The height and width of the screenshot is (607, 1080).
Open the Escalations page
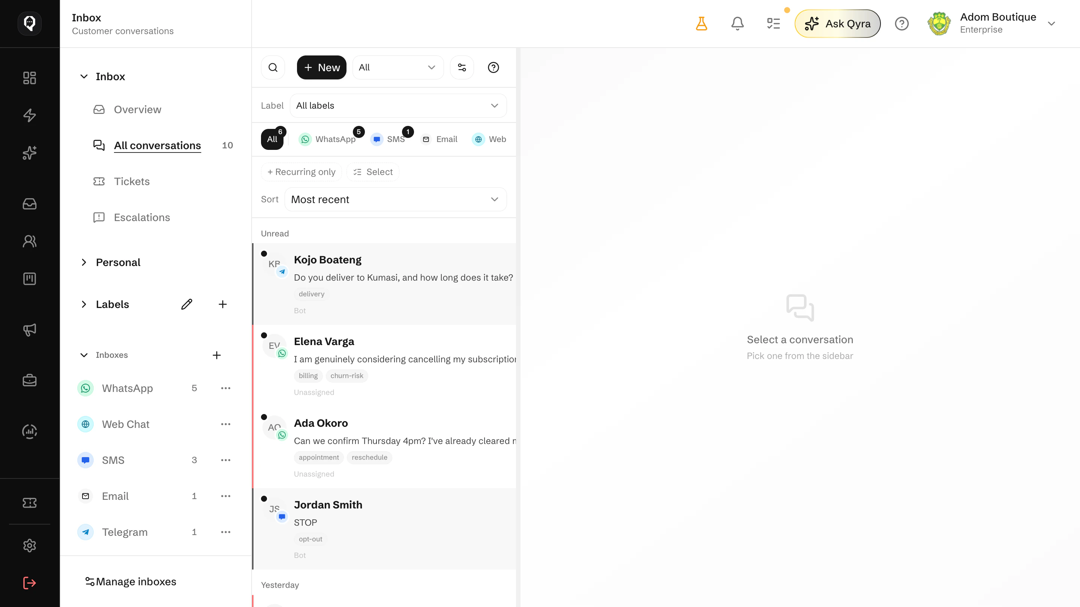point(142,217)
